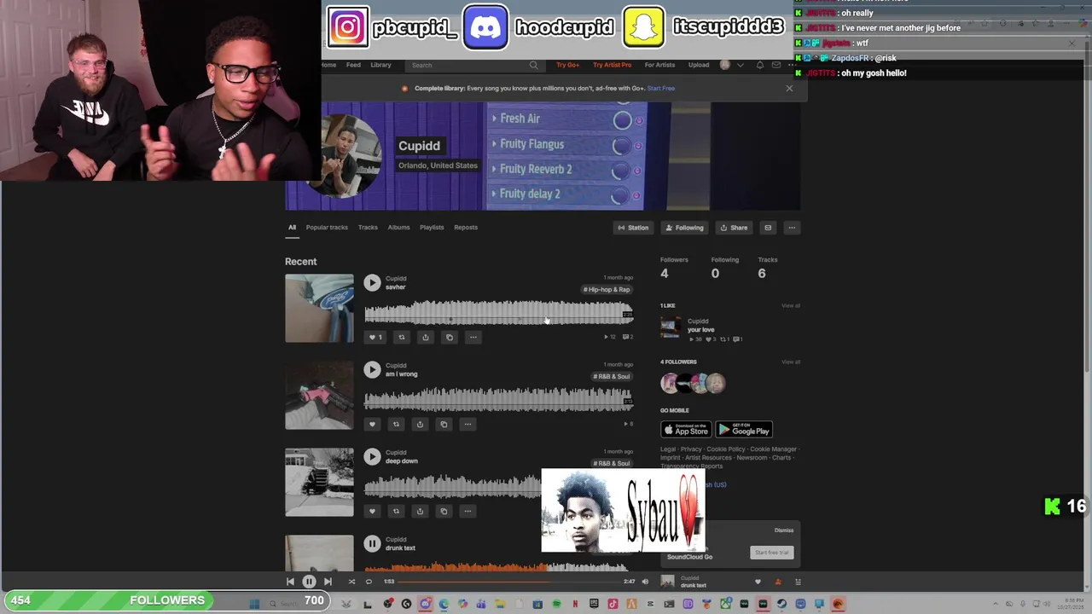This screenshot has height=614, width=1092.
Task: Copy link for "am I wrong" track
Action: (x=444, y=424)
